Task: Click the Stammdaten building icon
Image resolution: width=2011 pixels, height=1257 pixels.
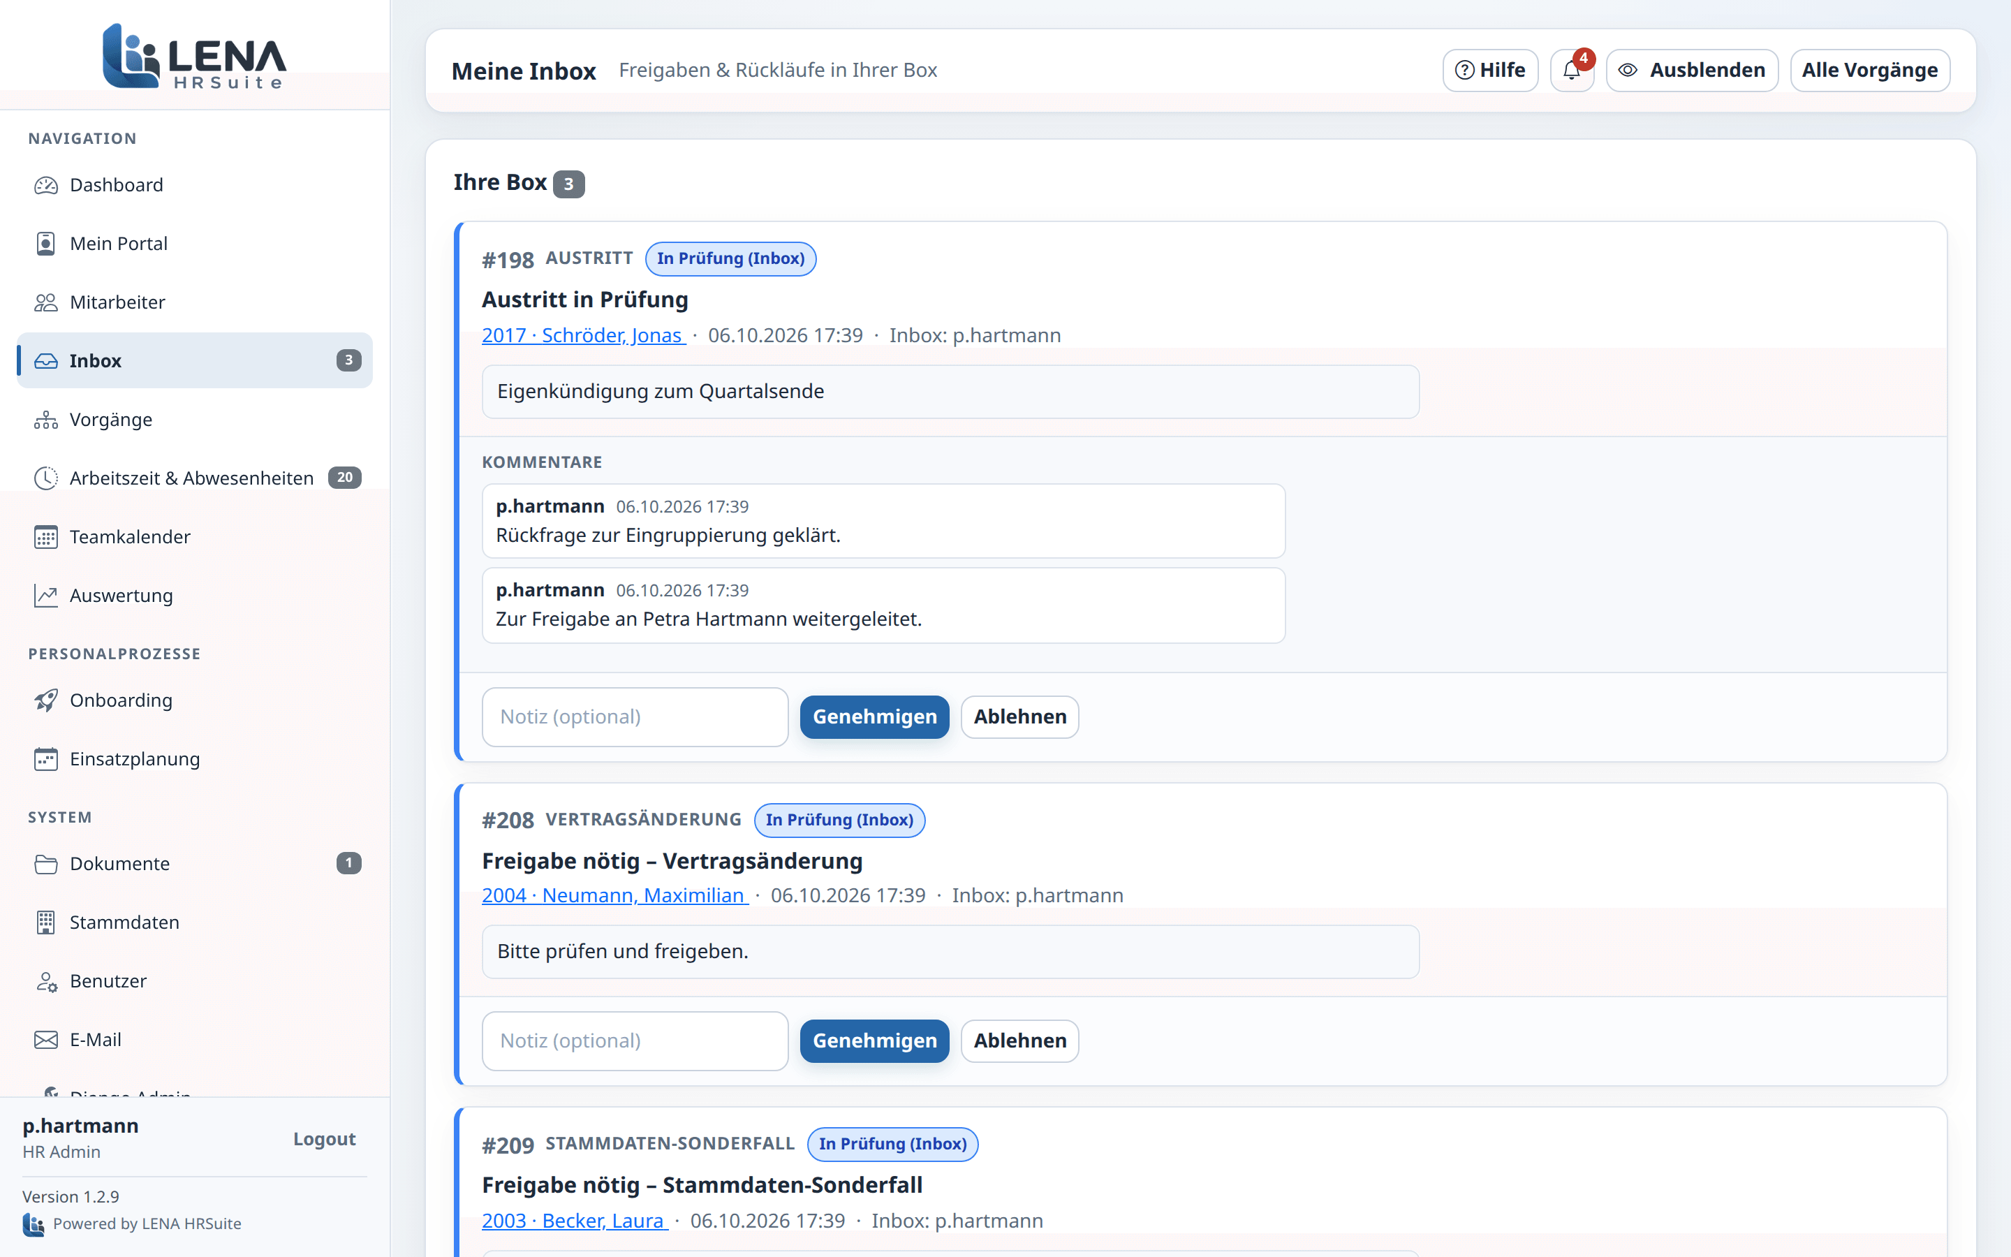Action: click(45, 922)
